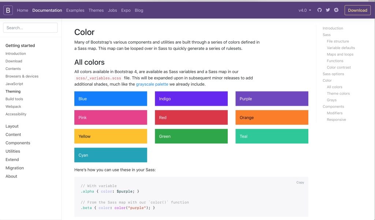The image size is (375, 220).
Task: Jump to Theme colors section
Action: [x=338, y=93]
